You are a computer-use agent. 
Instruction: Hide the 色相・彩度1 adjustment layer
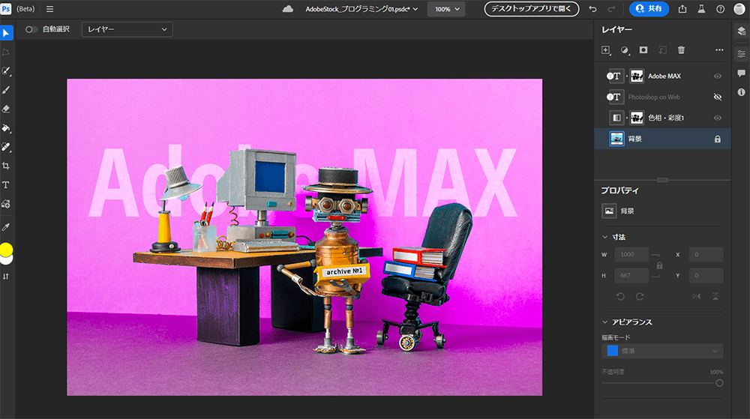click(x=718, y=118)
